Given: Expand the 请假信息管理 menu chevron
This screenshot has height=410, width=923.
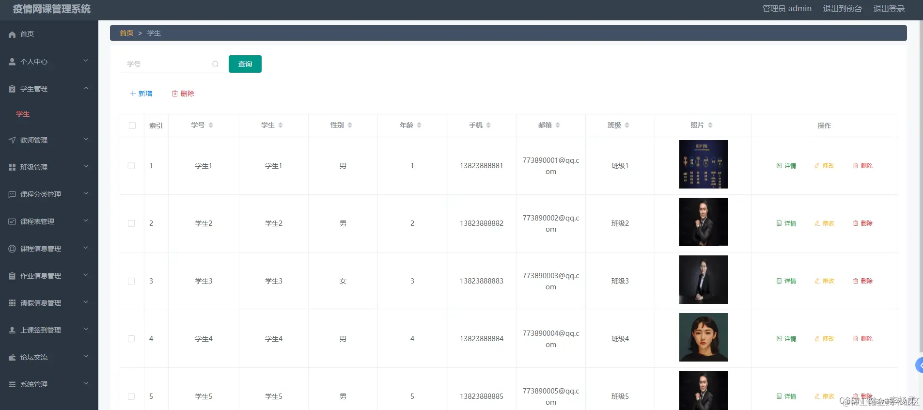Looking at the screenshot, I should click(x=86, y=302).
